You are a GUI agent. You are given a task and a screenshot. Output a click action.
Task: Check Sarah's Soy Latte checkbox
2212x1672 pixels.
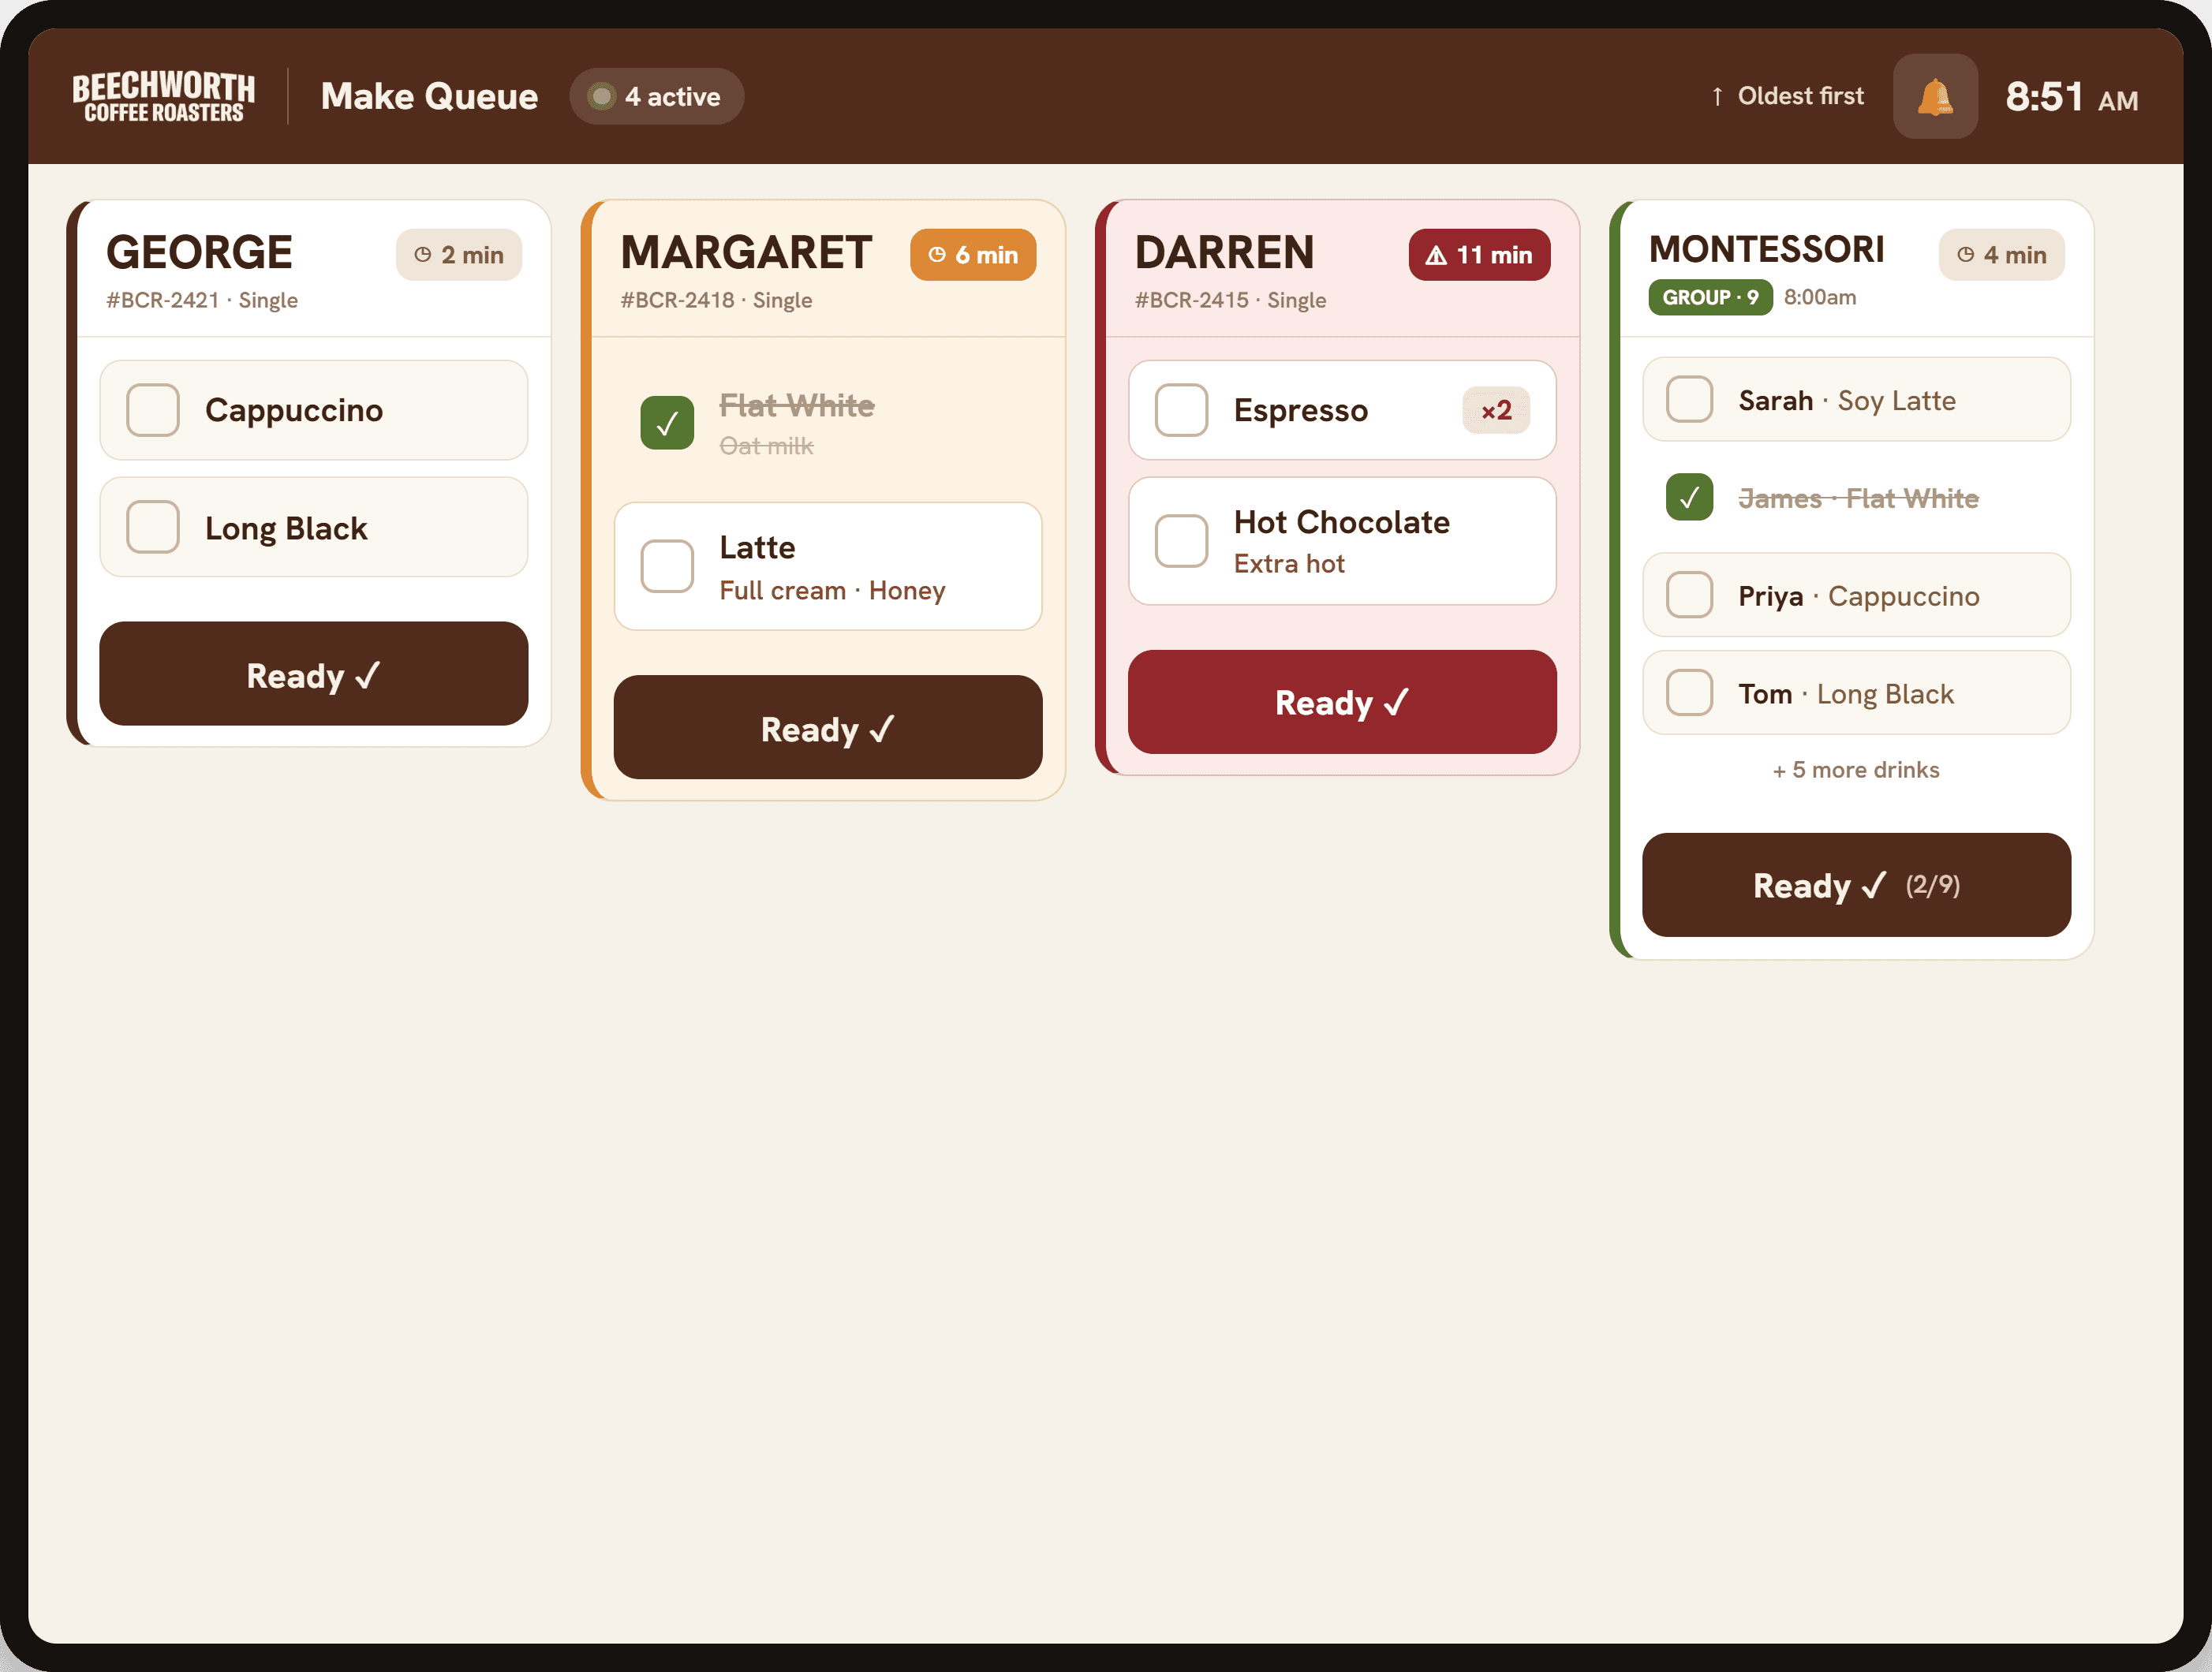(x=1689, y=399)
